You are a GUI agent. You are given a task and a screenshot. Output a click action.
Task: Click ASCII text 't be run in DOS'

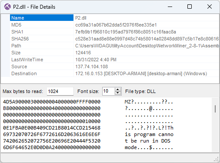[x=147, y=141]
